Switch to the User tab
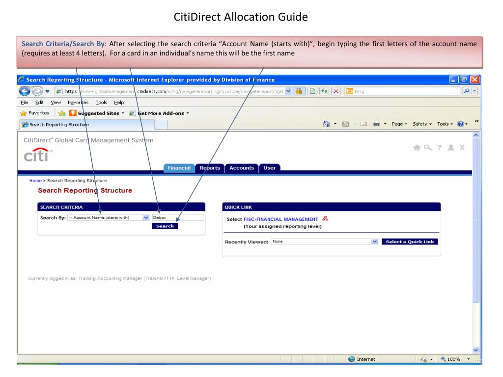503x377 pixels. [x=270, y=168]
